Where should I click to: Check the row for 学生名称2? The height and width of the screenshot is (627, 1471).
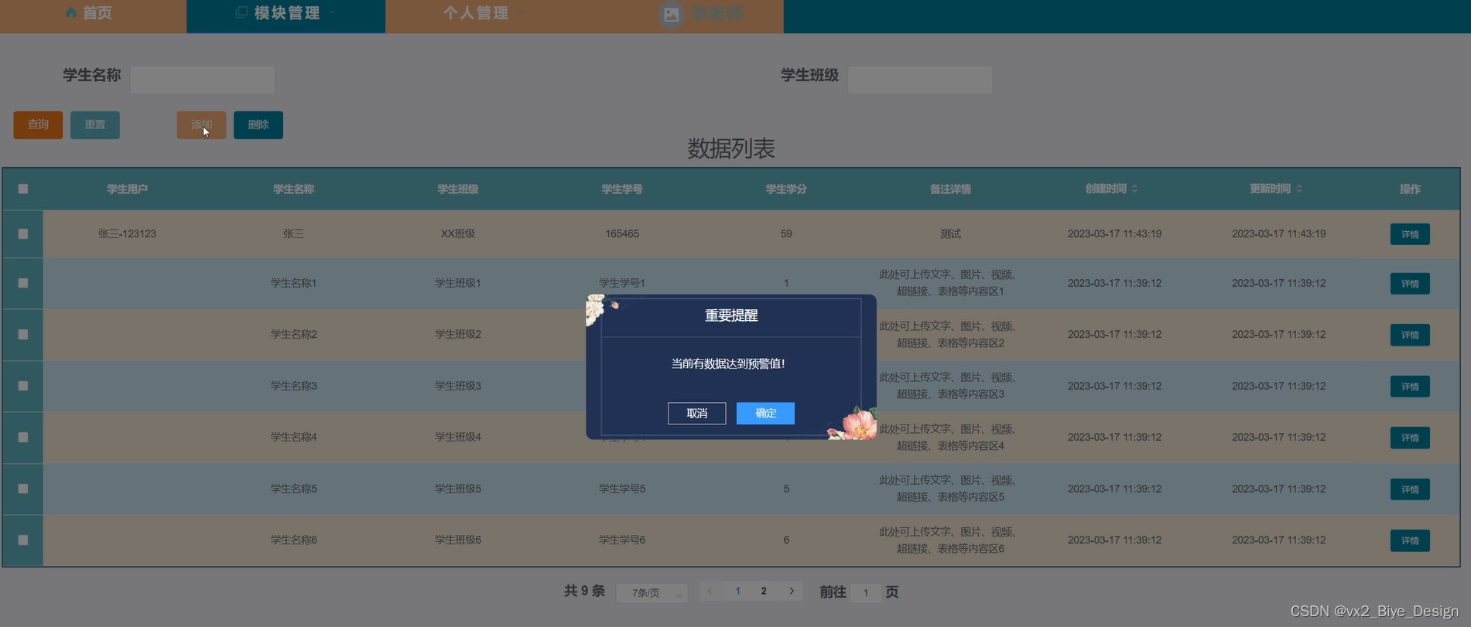23,334
